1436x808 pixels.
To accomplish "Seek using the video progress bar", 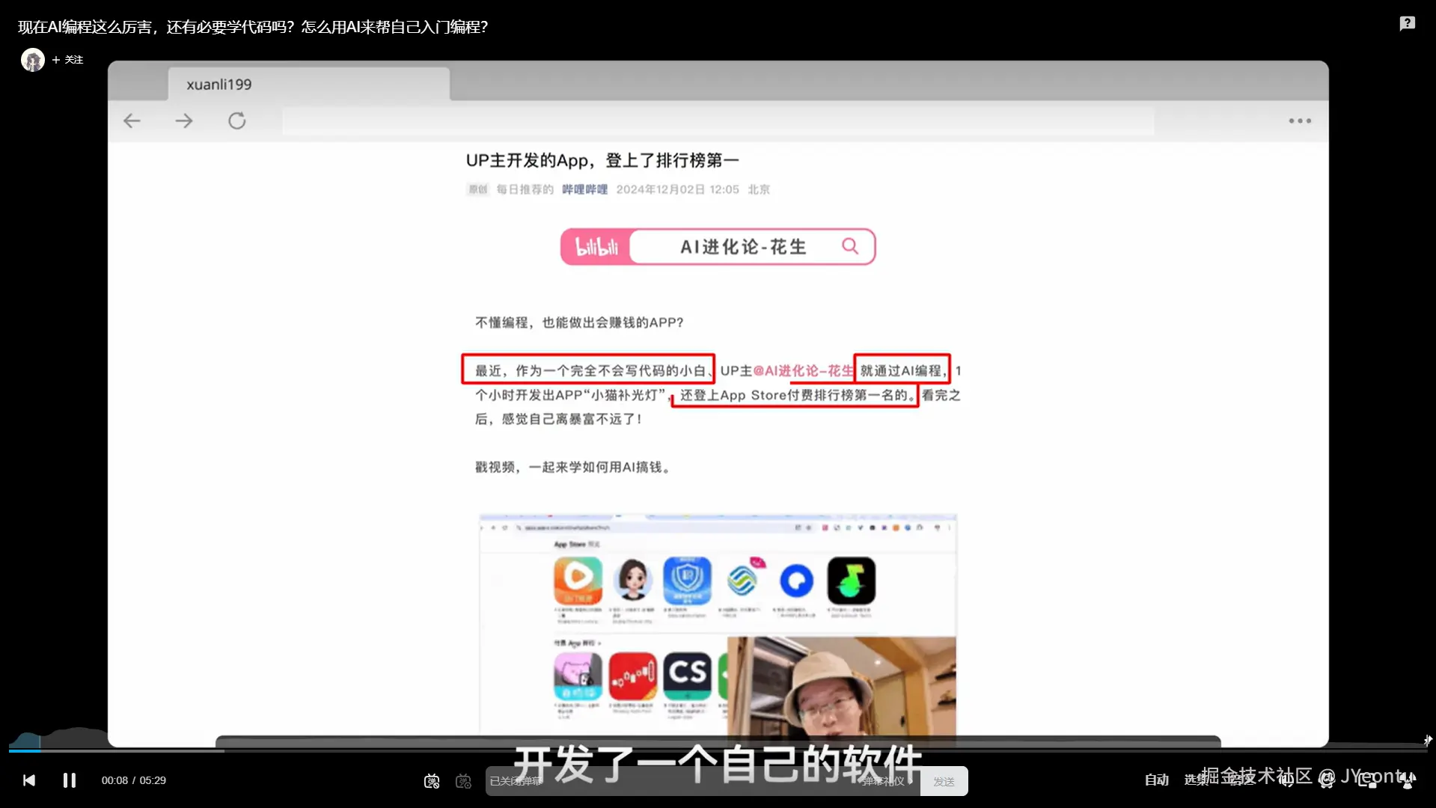I will [718, 750].
